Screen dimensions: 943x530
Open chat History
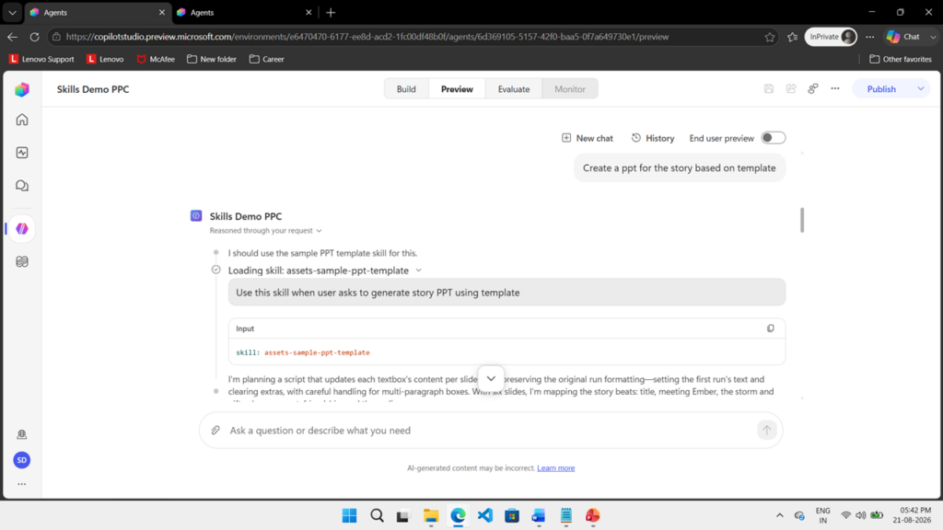tap(653, 138)
